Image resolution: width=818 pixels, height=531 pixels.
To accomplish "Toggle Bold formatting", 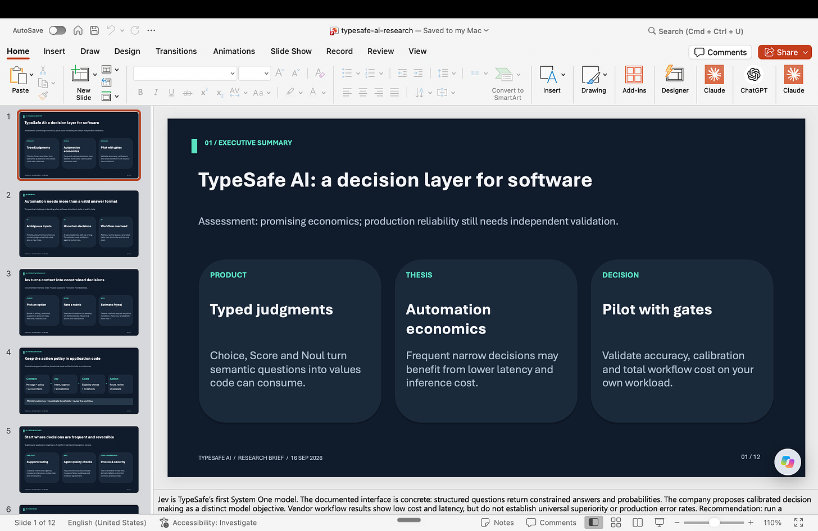I will 140,93.
